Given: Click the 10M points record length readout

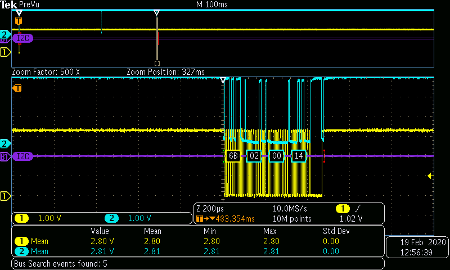Looking at the screenshot, I should tap(292, 219).
